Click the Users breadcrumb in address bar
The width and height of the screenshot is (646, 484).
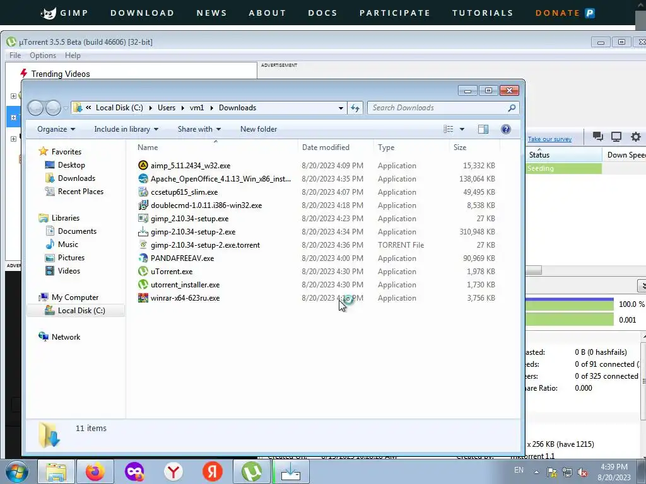[x=167, y=108]
